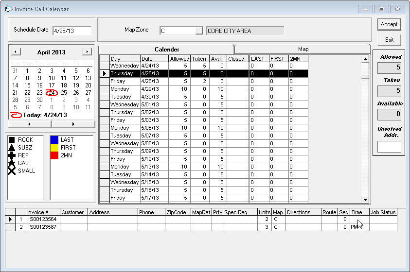The width and height of the screenshot is (410, 272).
Task: Click the Schedule Date input field
Action: [71, 31]
